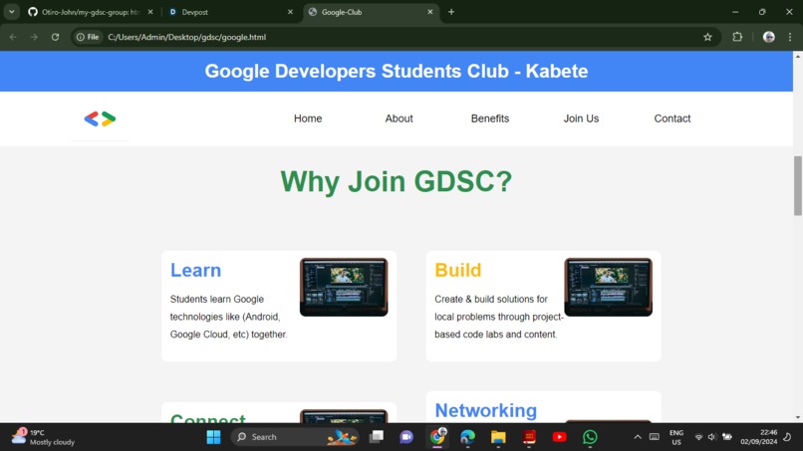Click the GDSC logo in the navbar
Screen dimensions: 803x451
pos(100,118)
